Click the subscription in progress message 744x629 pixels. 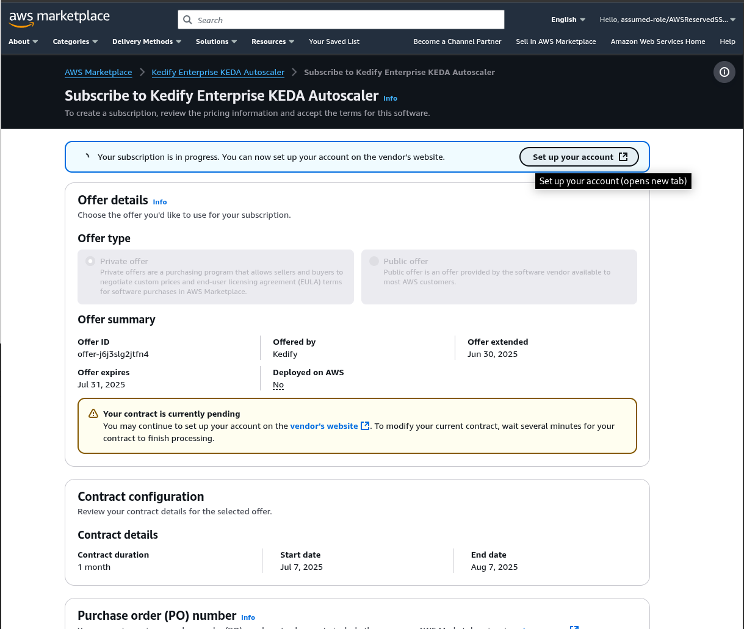coord(271,157)
